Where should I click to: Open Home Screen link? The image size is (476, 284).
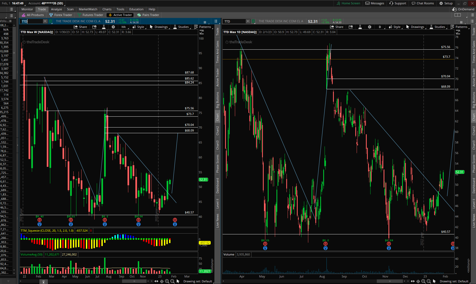pos(348,3)
